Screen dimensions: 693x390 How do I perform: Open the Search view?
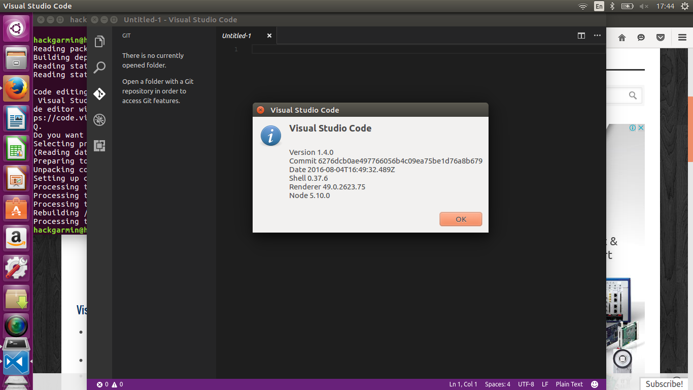tap(99, 67)
